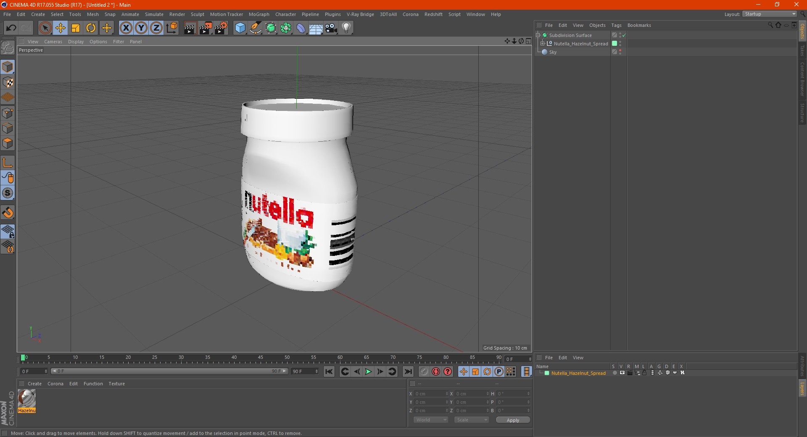Add a Cube primitive object
This screenshot has width=807, height=437.
pos(240,28)
